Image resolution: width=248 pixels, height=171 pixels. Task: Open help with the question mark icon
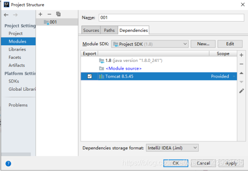(8, 163)
